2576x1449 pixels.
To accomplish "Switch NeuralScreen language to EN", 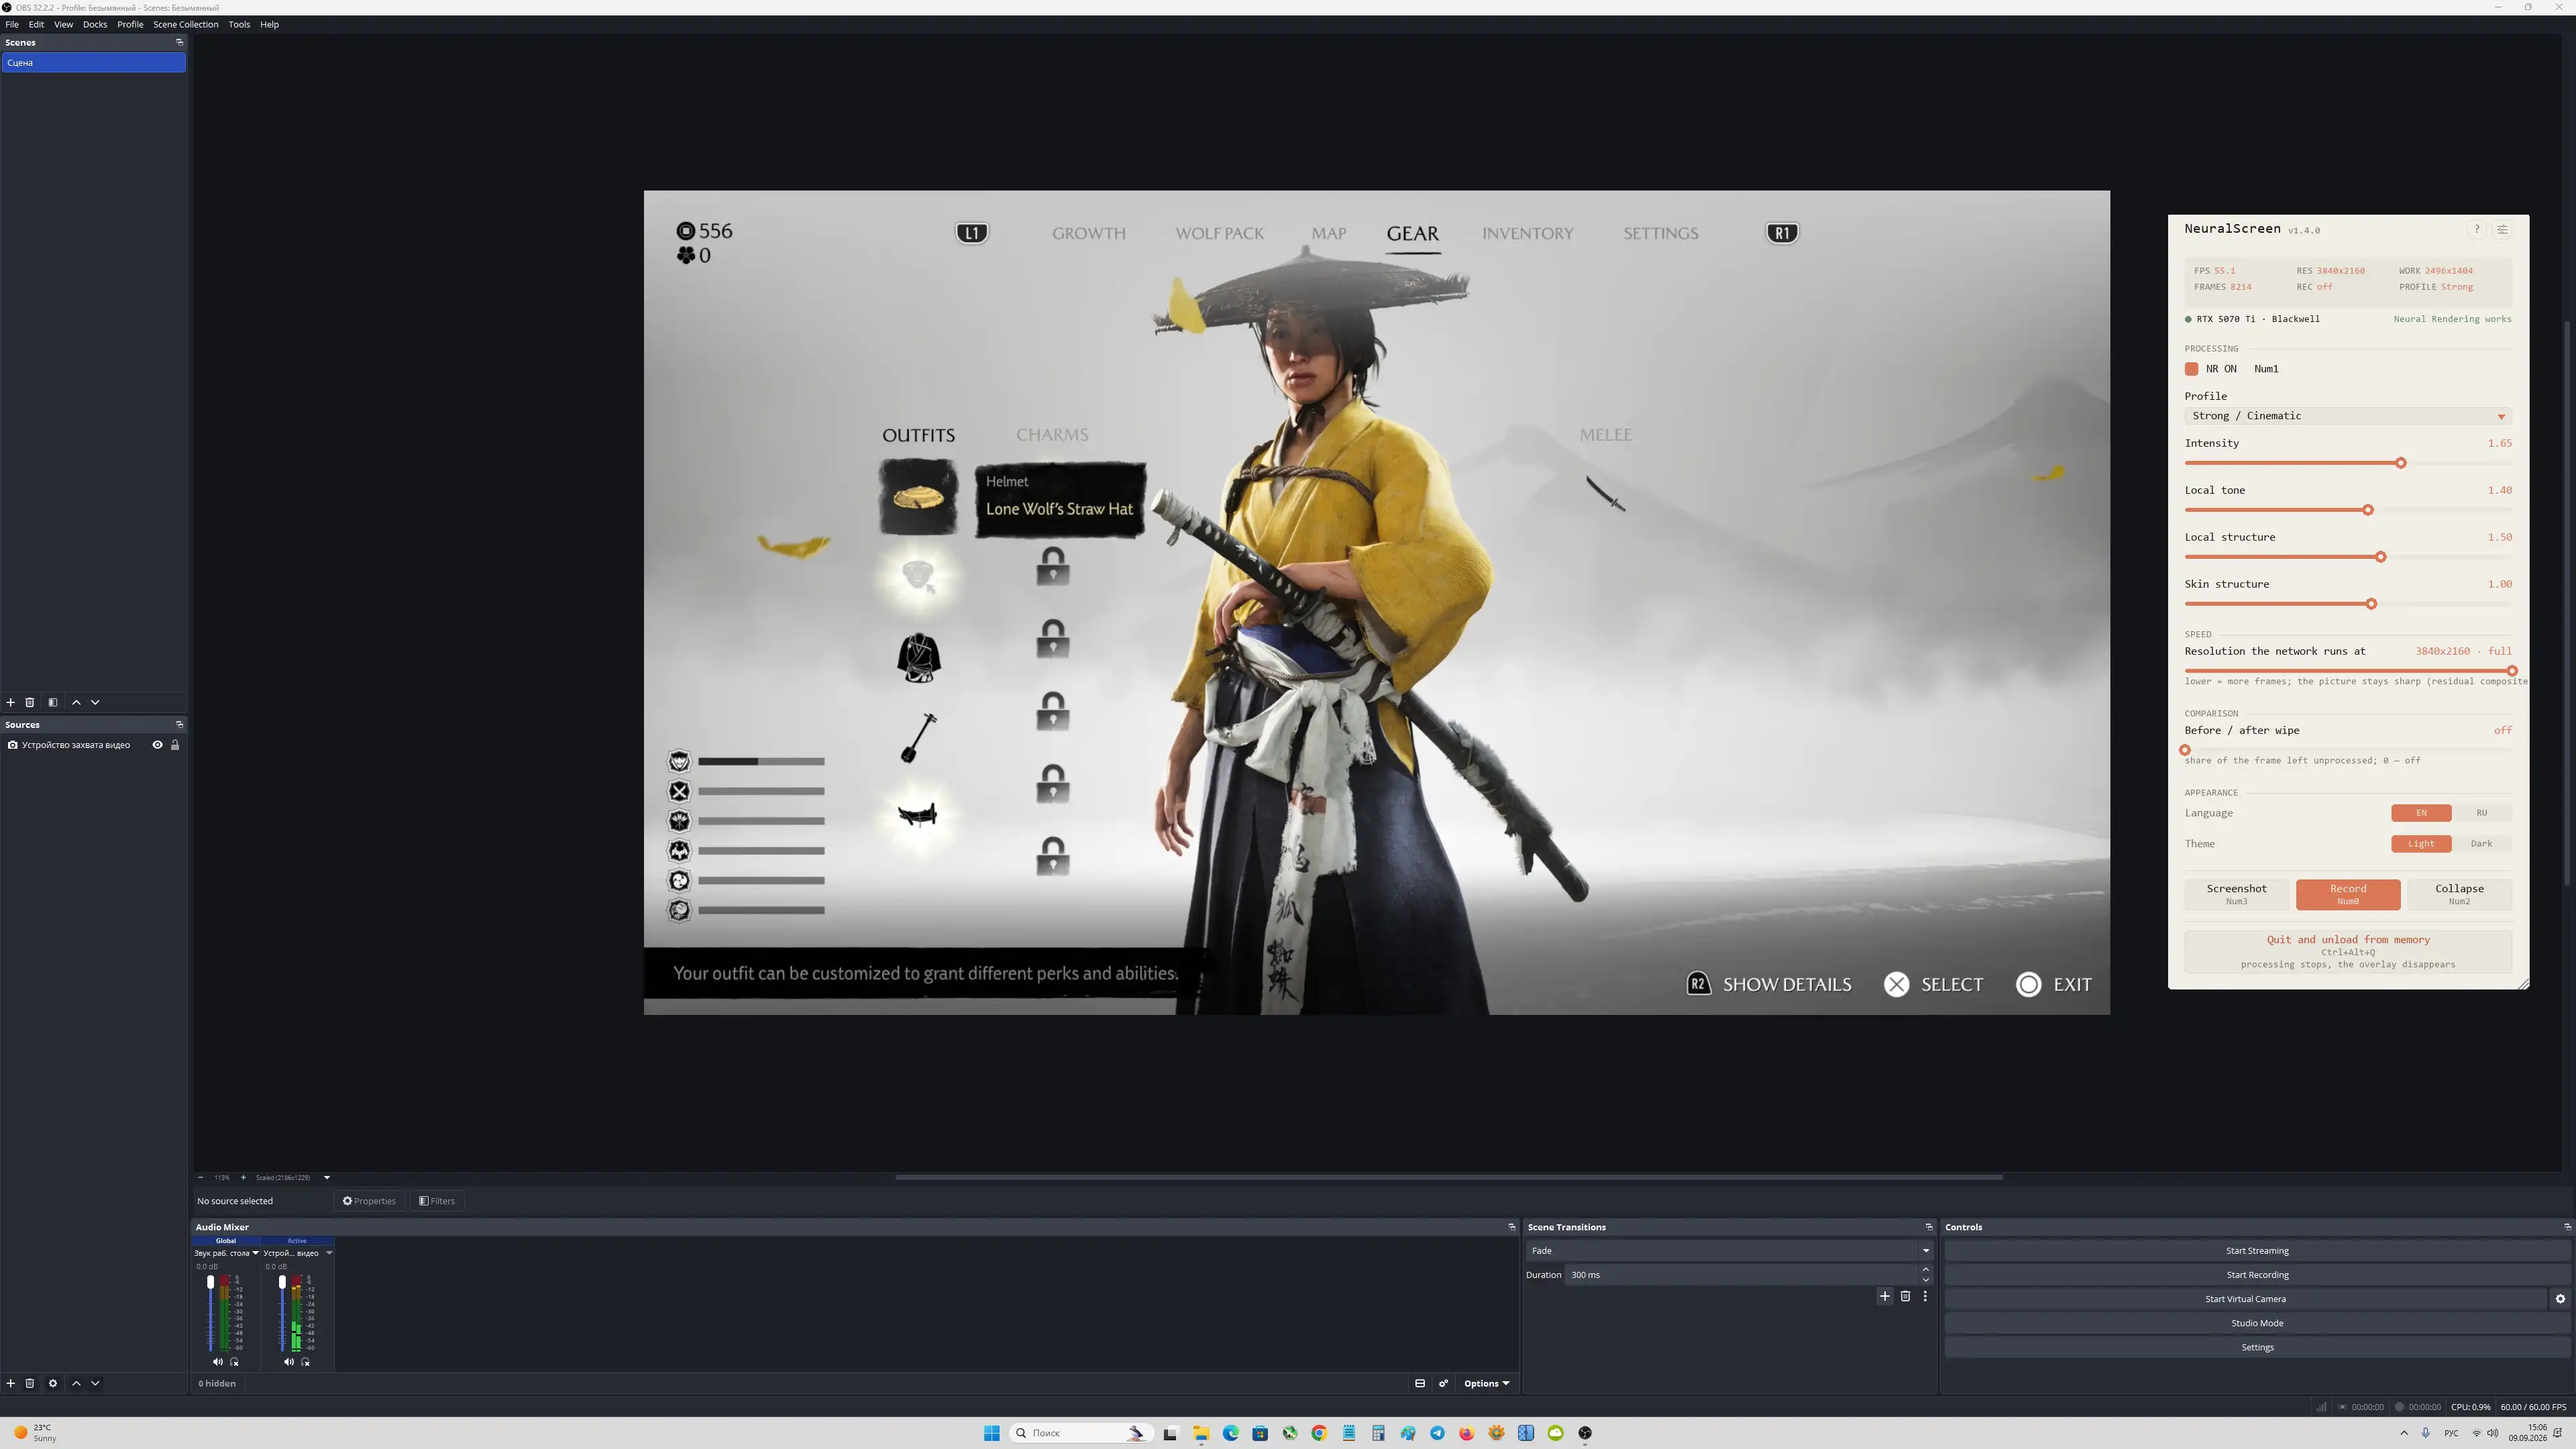I will point(2421,813).
